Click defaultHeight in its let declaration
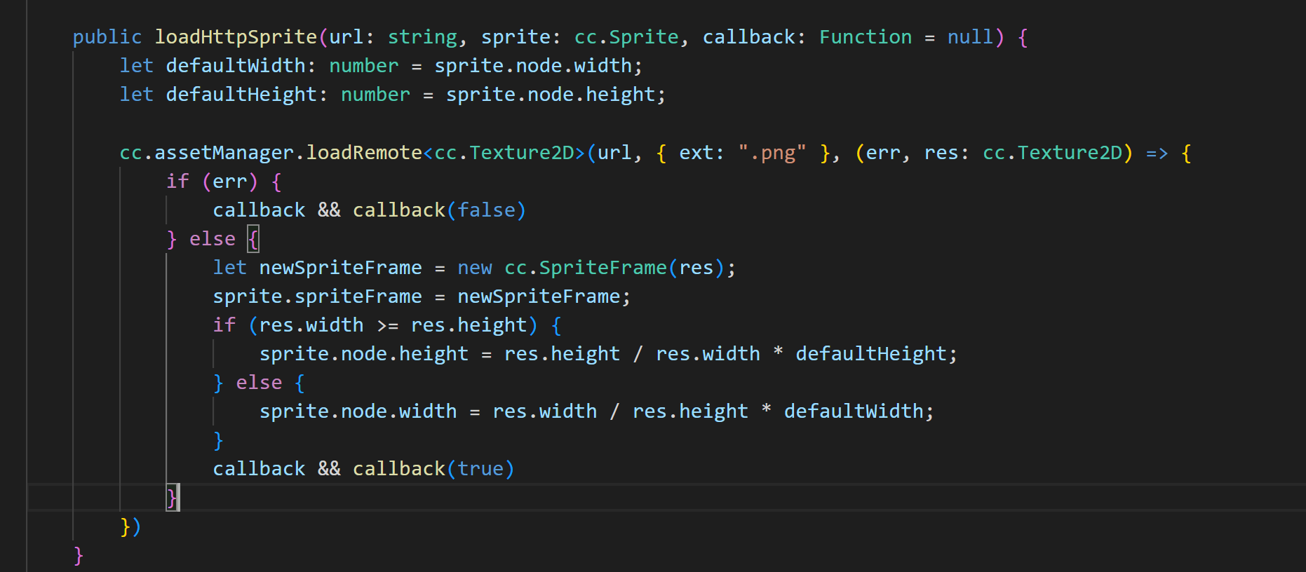The image size is (1306, 572). tap(241, 95)
